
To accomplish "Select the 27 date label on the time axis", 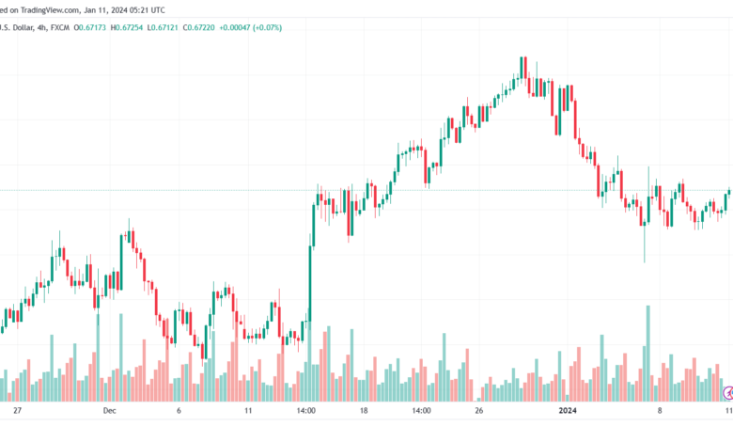I will pyautogui.click(x=17, y=411).
